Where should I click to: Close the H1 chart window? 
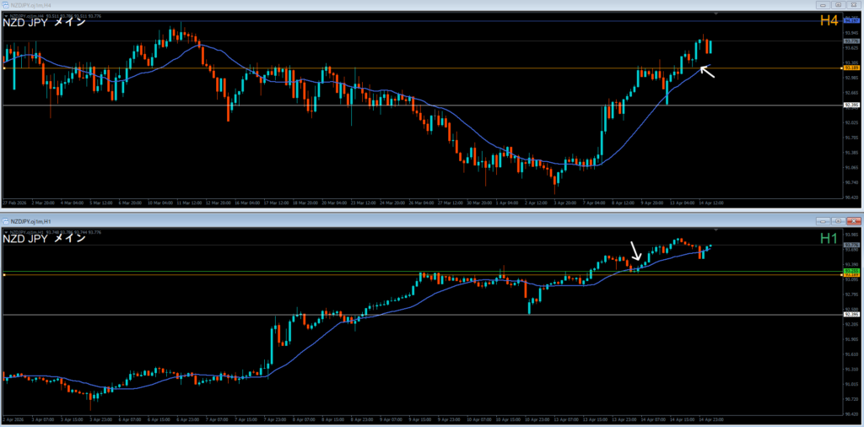point(853,220)
